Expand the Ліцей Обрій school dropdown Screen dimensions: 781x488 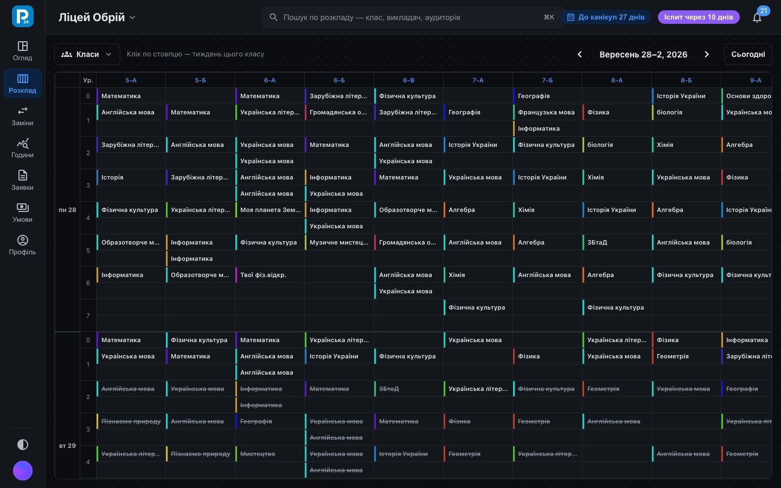(x=97, y=17)
